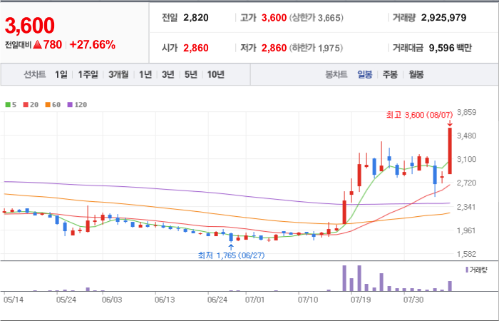This screenshot has width=499, height=321.
Task: Click the 05/24 date axis label
Action: [x=66, y=300]
